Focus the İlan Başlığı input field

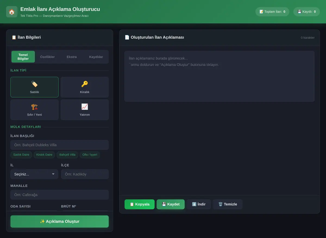point(59,145)
